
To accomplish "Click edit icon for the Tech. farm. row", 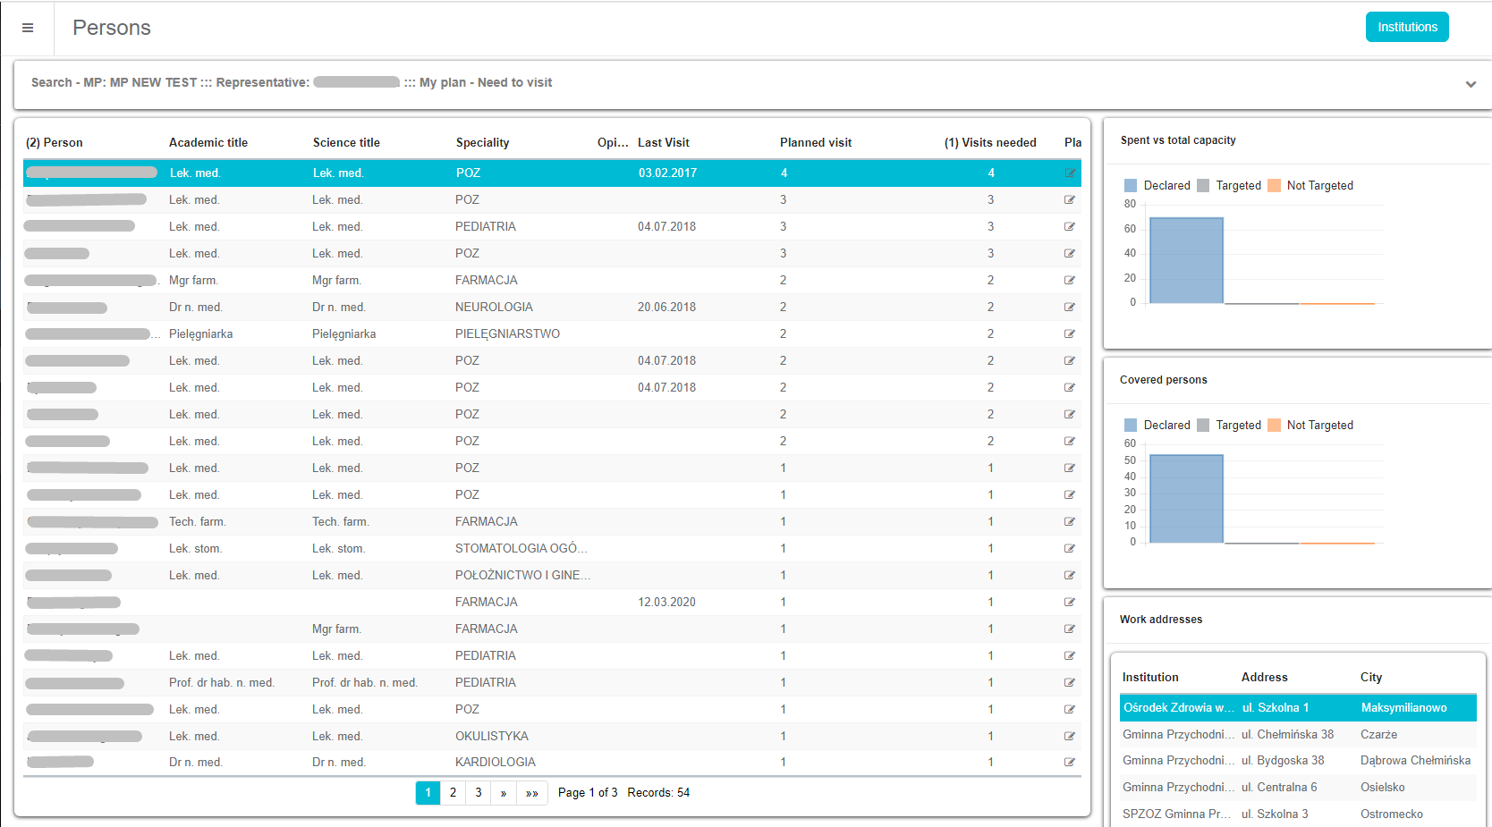I will tap(1069, 522).
